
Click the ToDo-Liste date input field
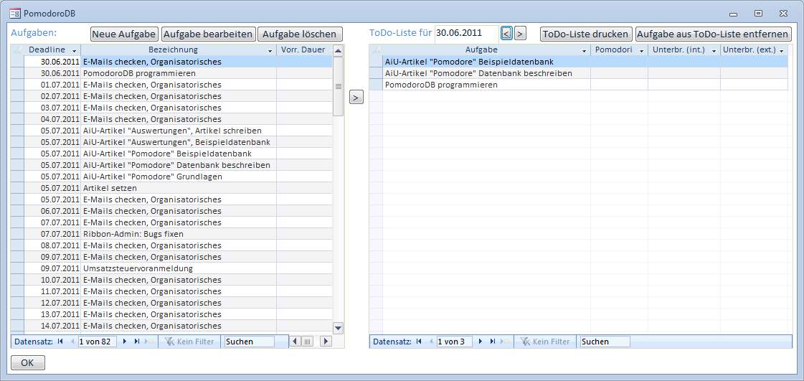pos(466,33)
